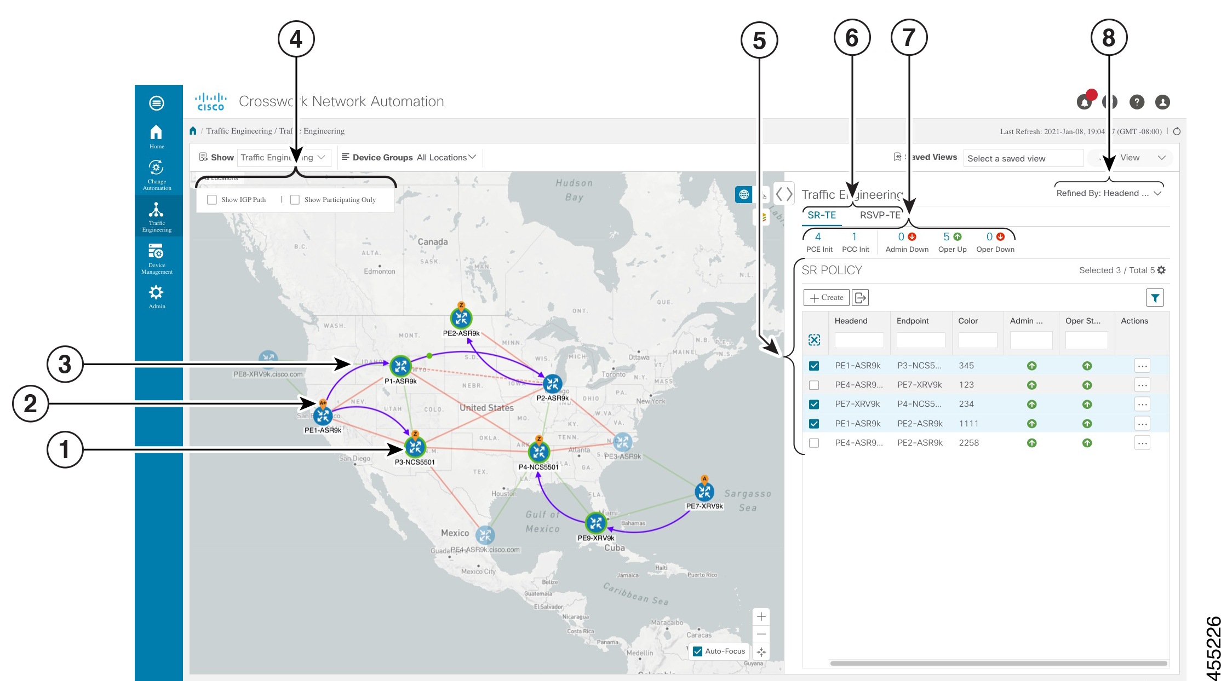Uncheck the Auto-Focus checkbox
This screenshot has height=681, width=1221.
click(698, 651)
